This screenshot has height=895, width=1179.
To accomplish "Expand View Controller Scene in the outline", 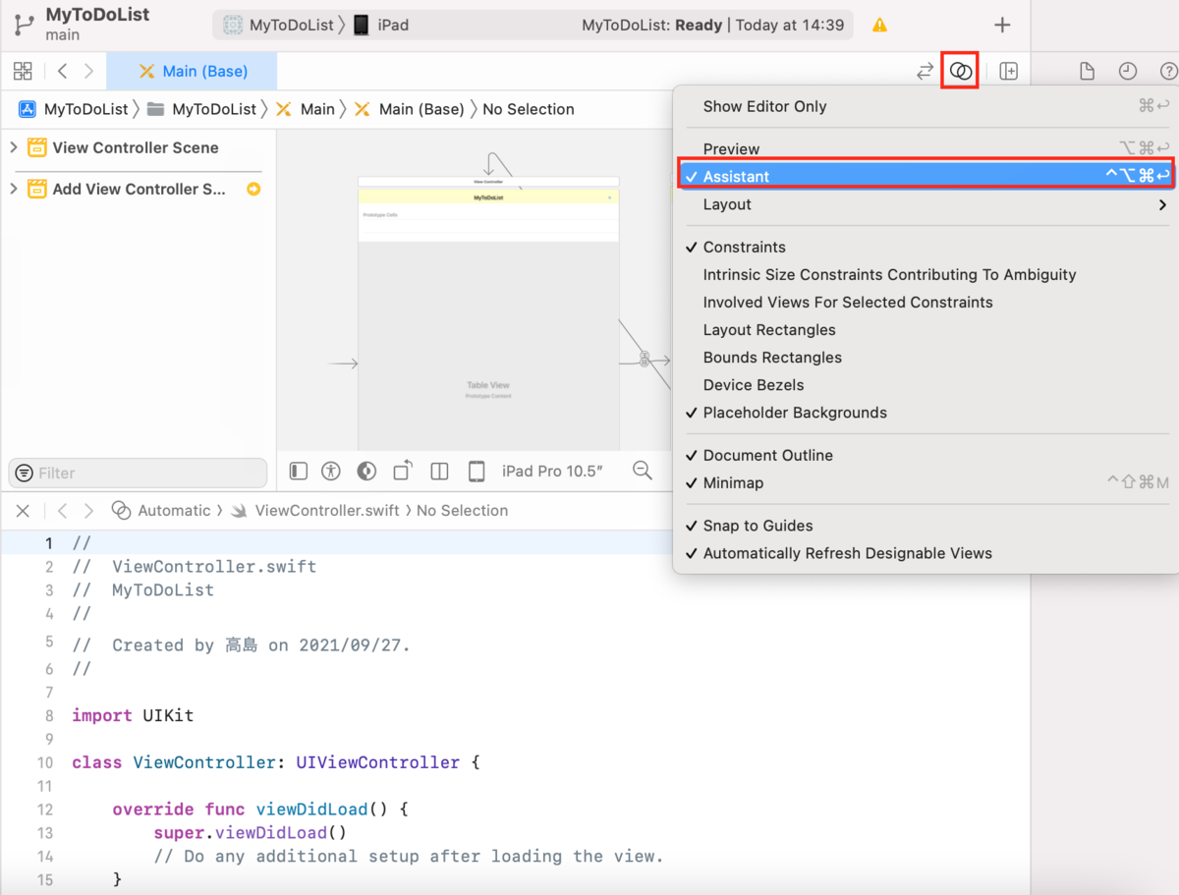I will [x=14, y=147].
